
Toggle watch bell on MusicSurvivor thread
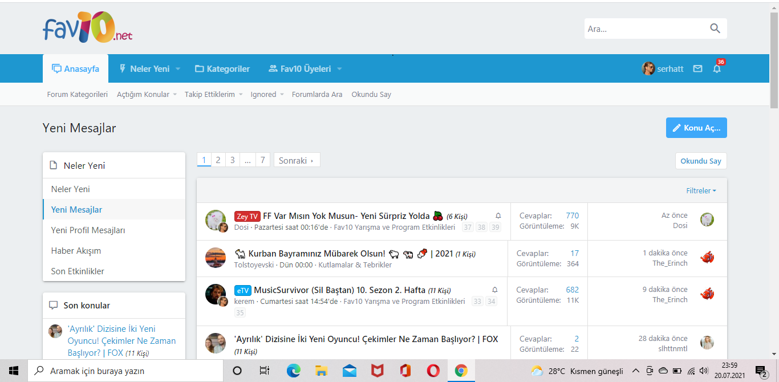(494, 290)
